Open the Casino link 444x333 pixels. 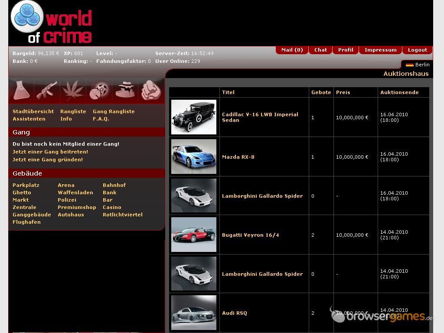[x=112, y=207]
